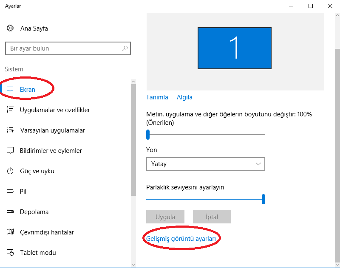Select the Güç ve uyku power icon

(x=10, y=171)
